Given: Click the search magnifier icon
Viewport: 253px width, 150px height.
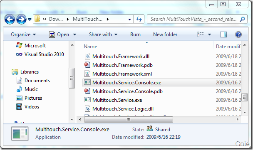Looking at the screenshot, I should (242, 20).
